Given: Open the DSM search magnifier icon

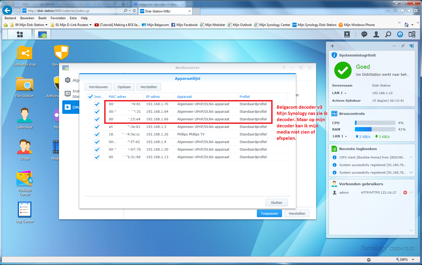Looking at the screenshot, I should click(x=388, y=34).
